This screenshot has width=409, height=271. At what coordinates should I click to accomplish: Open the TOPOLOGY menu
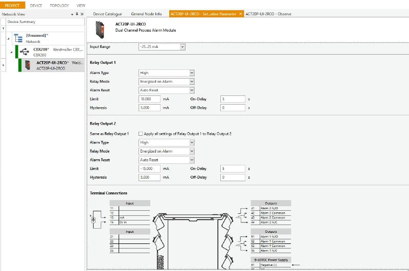pos(59,5)
